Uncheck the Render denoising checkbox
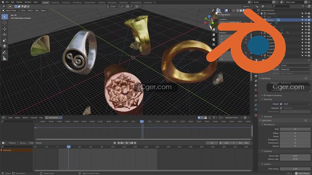 tap(281, 104)
